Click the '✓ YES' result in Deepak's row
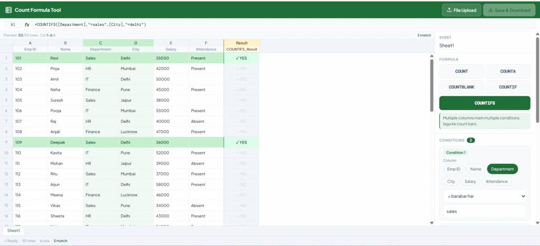This screenshot has height=246, width=540. (242, 142)
